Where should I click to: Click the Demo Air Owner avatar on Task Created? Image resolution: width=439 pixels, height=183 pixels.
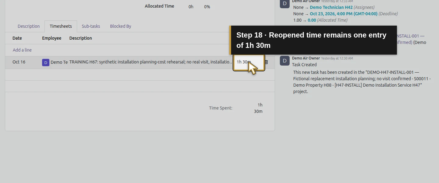pos(285,61)
